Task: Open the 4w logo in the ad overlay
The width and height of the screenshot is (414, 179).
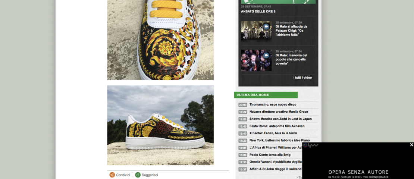Action: tap(310, 145)
